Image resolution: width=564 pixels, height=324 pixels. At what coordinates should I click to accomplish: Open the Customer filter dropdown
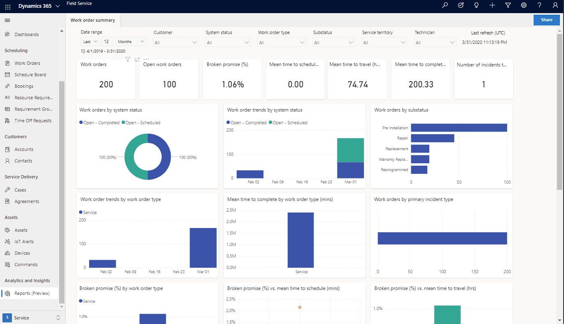pos(176,42)
